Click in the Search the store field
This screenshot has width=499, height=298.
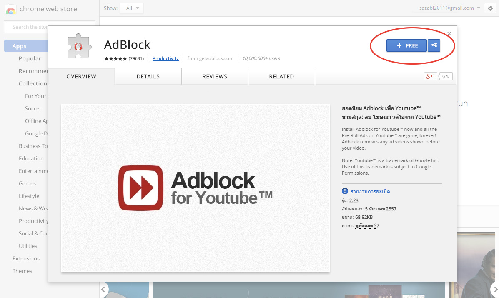point(49,27)
